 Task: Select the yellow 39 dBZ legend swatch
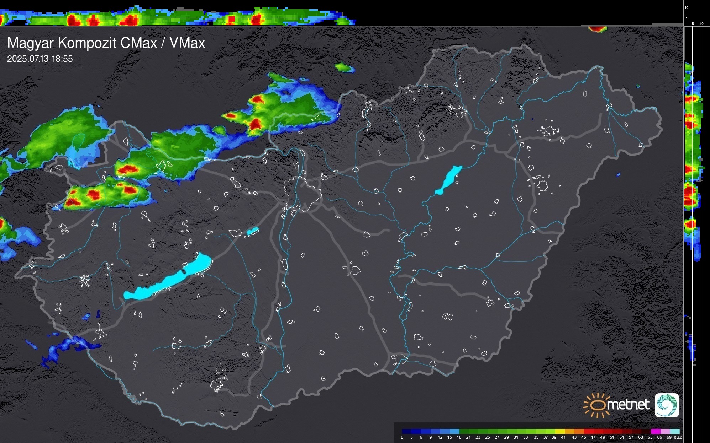click(x=560, y=431)
